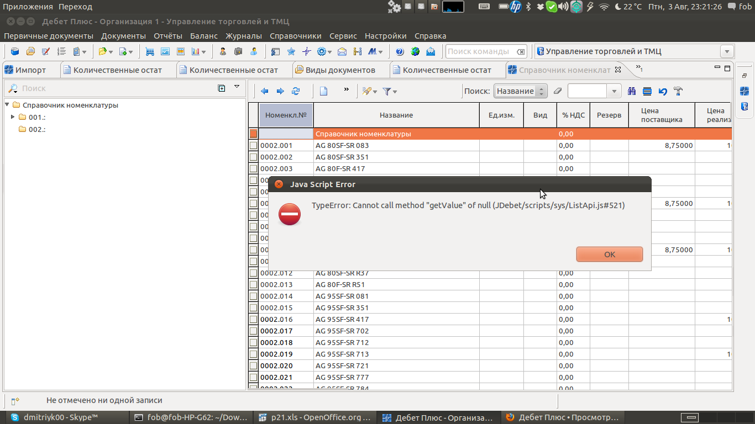This screenshot has width=755, height=424.
Task: Tick the orange box on Справочник номенклатуры row
Action: 253,134
